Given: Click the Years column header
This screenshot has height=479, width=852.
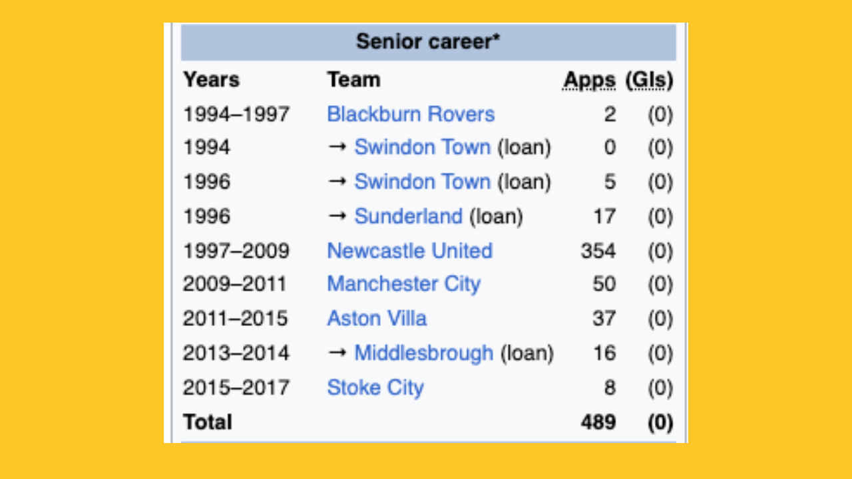Looking at the screenshot, I should (212, 80).
